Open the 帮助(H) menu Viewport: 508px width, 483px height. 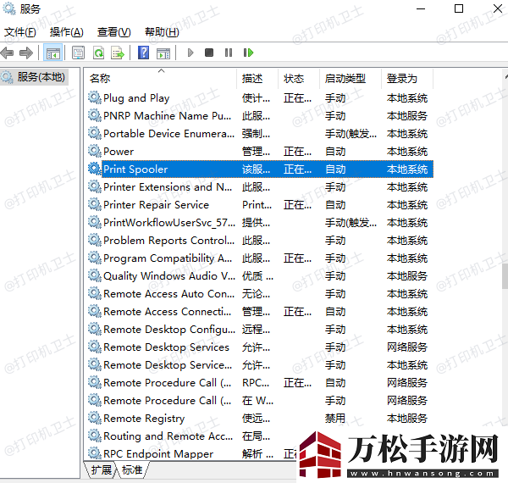[162, 32]
